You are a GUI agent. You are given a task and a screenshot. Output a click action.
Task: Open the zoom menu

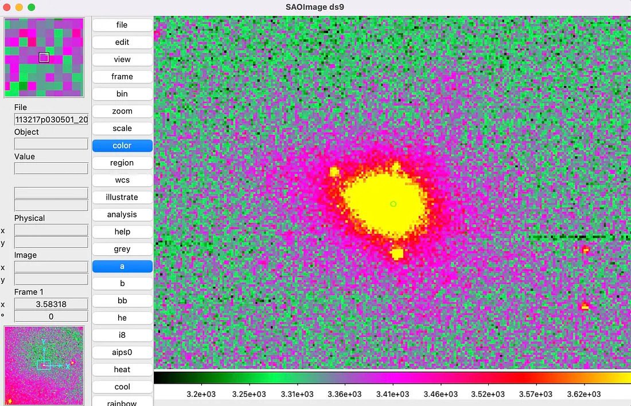[122, 111]
